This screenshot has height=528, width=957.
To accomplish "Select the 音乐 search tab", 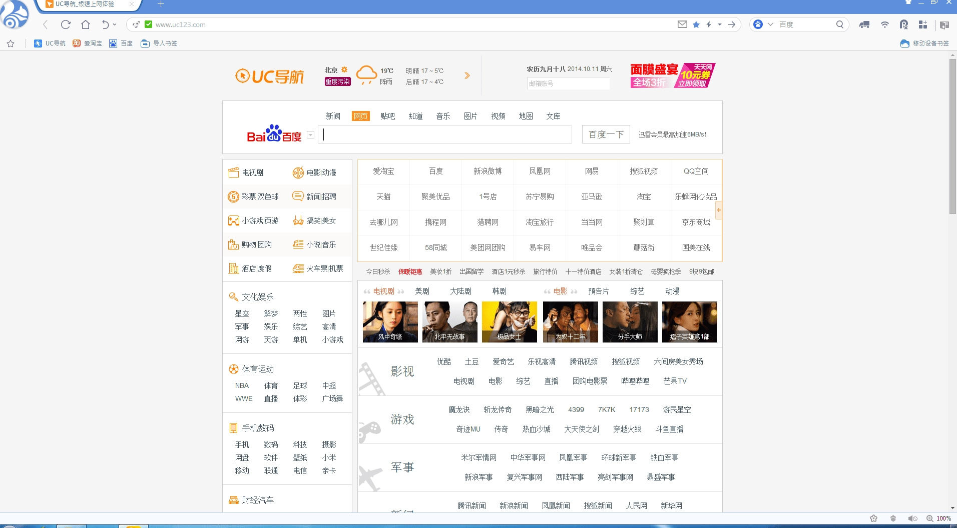I will click(x=443, y=116).
